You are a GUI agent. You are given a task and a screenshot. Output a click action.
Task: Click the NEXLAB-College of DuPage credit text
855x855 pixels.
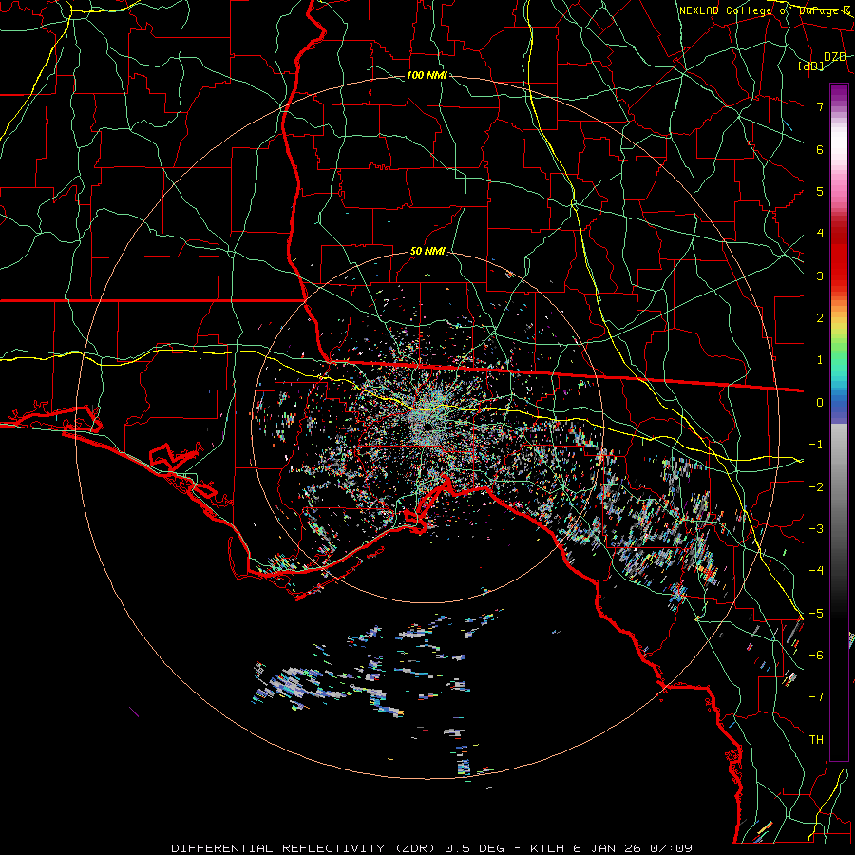pos(765,10)
